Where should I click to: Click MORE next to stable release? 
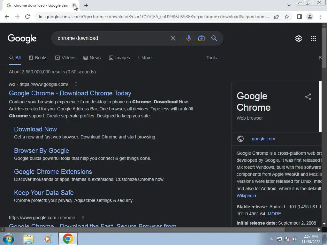tap(274, 214)
